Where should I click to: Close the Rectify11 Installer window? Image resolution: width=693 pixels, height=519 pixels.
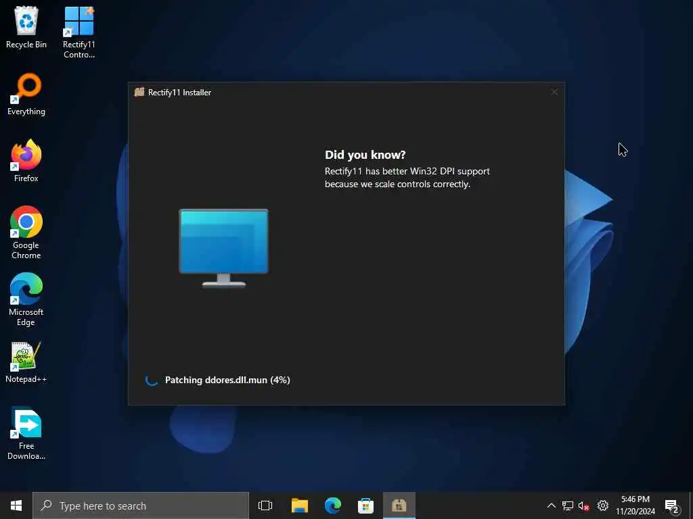point(554,92)
